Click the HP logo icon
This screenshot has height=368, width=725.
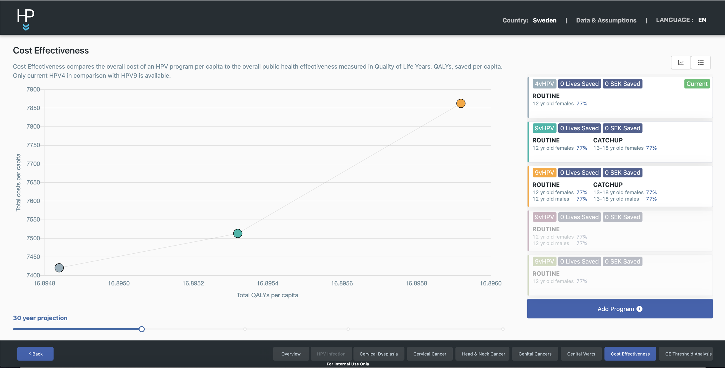(x=26, y=16)
